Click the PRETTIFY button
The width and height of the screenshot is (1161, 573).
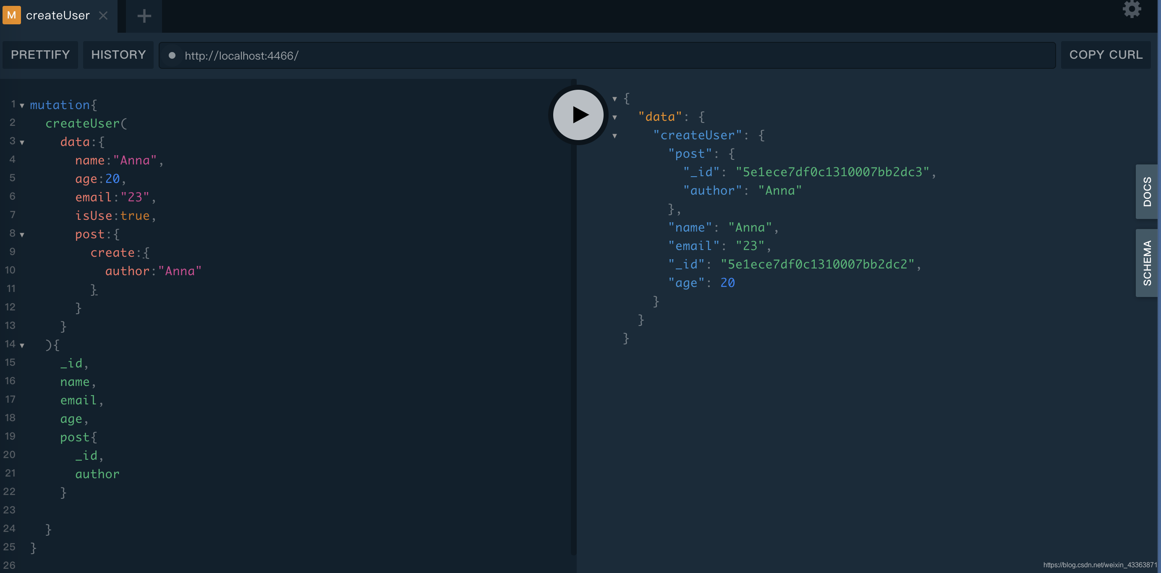click(40, 55)
